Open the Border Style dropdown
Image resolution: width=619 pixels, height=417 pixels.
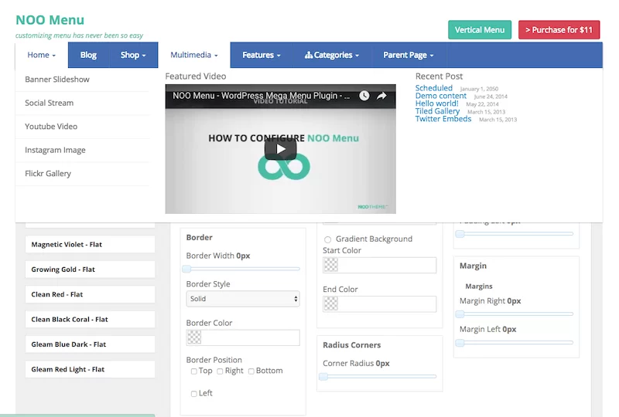242,299
